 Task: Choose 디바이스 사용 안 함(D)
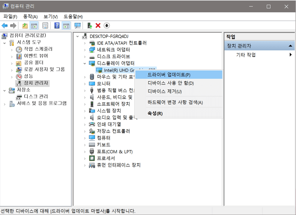pyautogui.click(x=179, y=83)
